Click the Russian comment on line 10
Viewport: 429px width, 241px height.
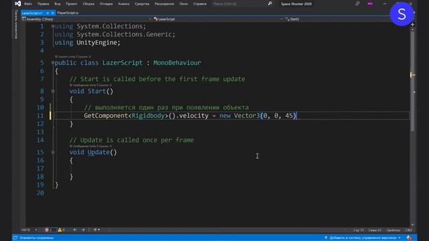(166, 107)
